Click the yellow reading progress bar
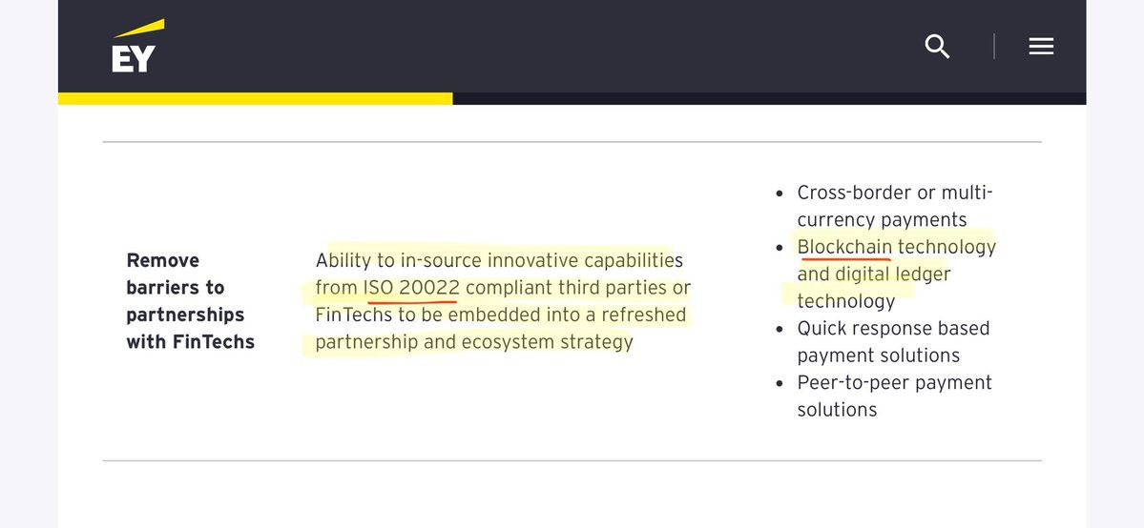This screenshot has height=528, width=1144. (256, 98)
